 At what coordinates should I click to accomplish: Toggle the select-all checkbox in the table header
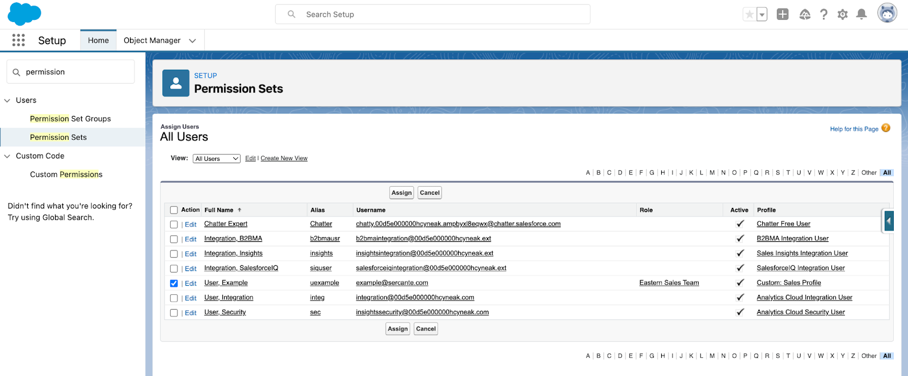[x=174, y=210]
